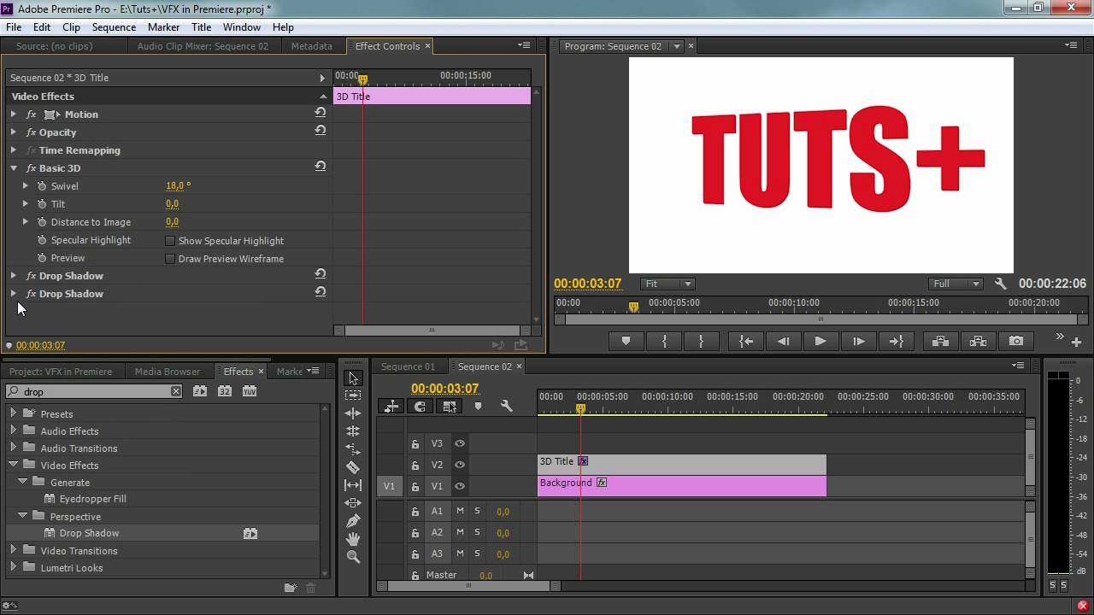Select the Zoom tool magnifier
Image resolution: width=1094 pixels, height=615 pixels.
[353, 557]
